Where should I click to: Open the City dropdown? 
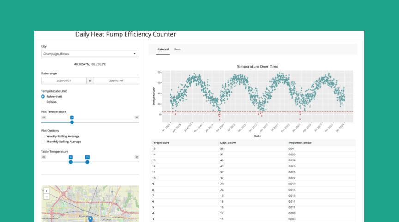(x=90, y=54)
